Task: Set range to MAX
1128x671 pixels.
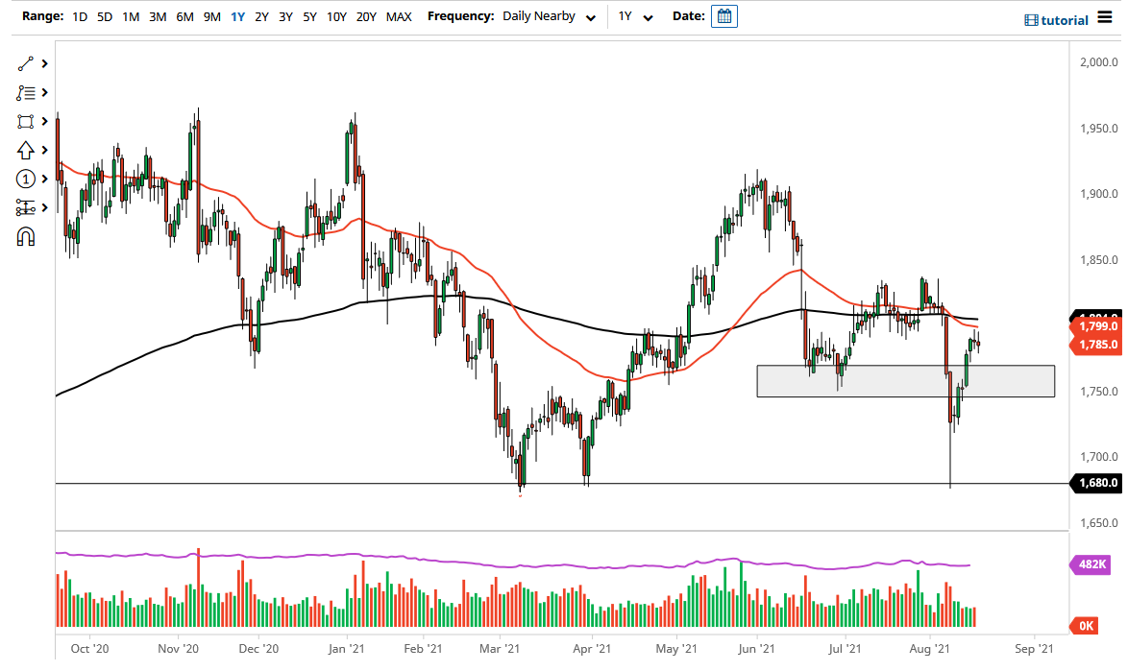Action: (399, 16)
